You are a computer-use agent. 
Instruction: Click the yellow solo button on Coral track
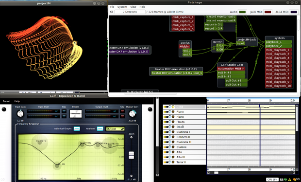click(173, 107)
